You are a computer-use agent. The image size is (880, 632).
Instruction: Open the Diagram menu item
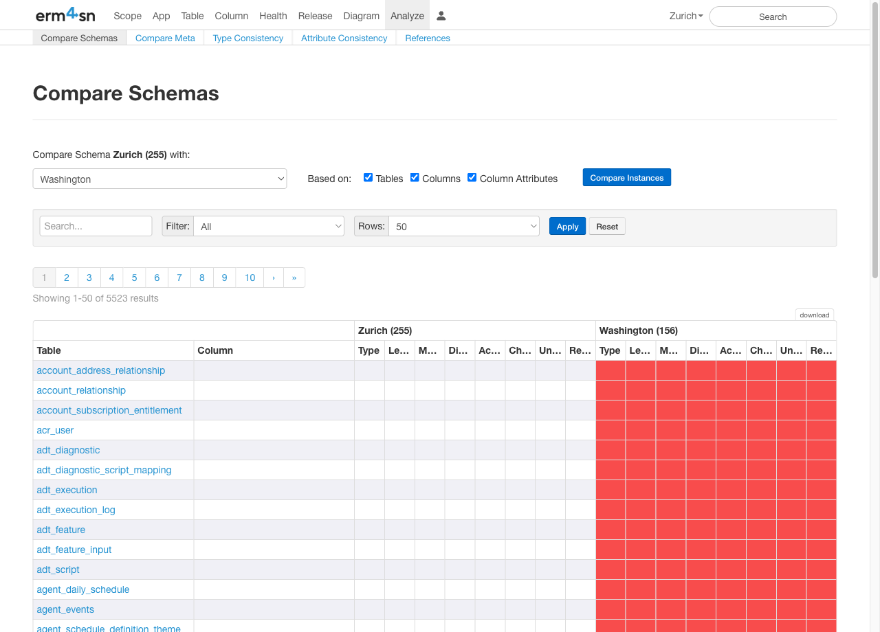coord(361,15)
